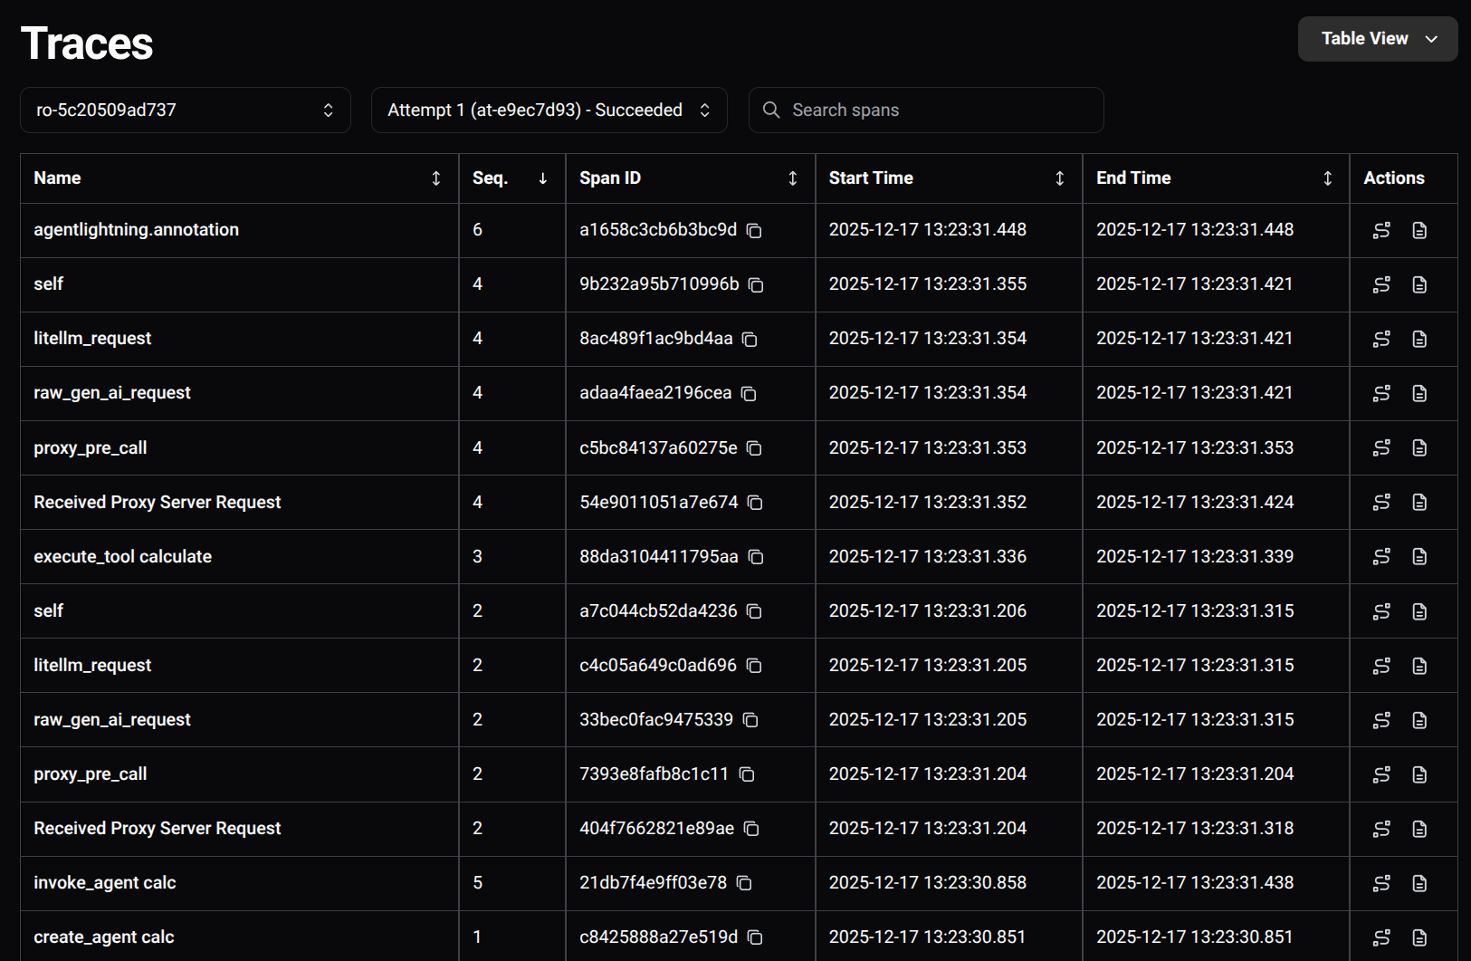
Task: Open trace waterfall for agentlightning.annotation span
Action: (1380, 230)
